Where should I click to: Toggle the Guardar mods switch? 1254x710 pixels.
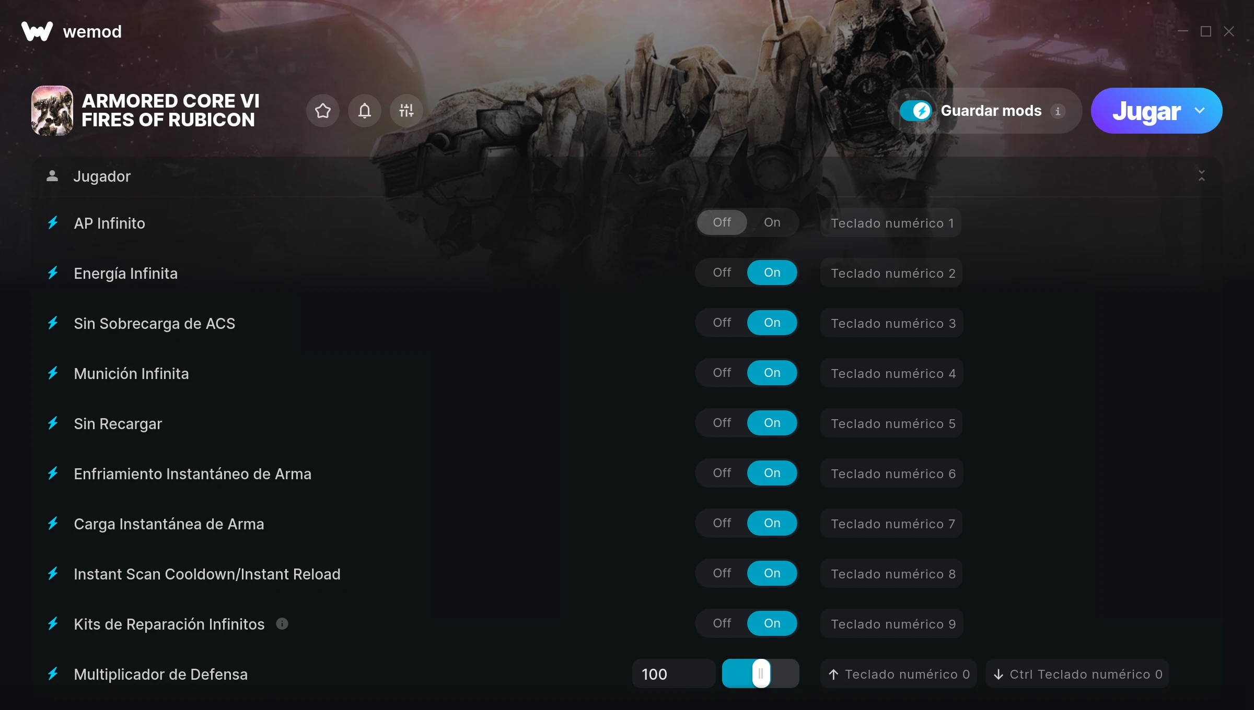click(915, 111)
